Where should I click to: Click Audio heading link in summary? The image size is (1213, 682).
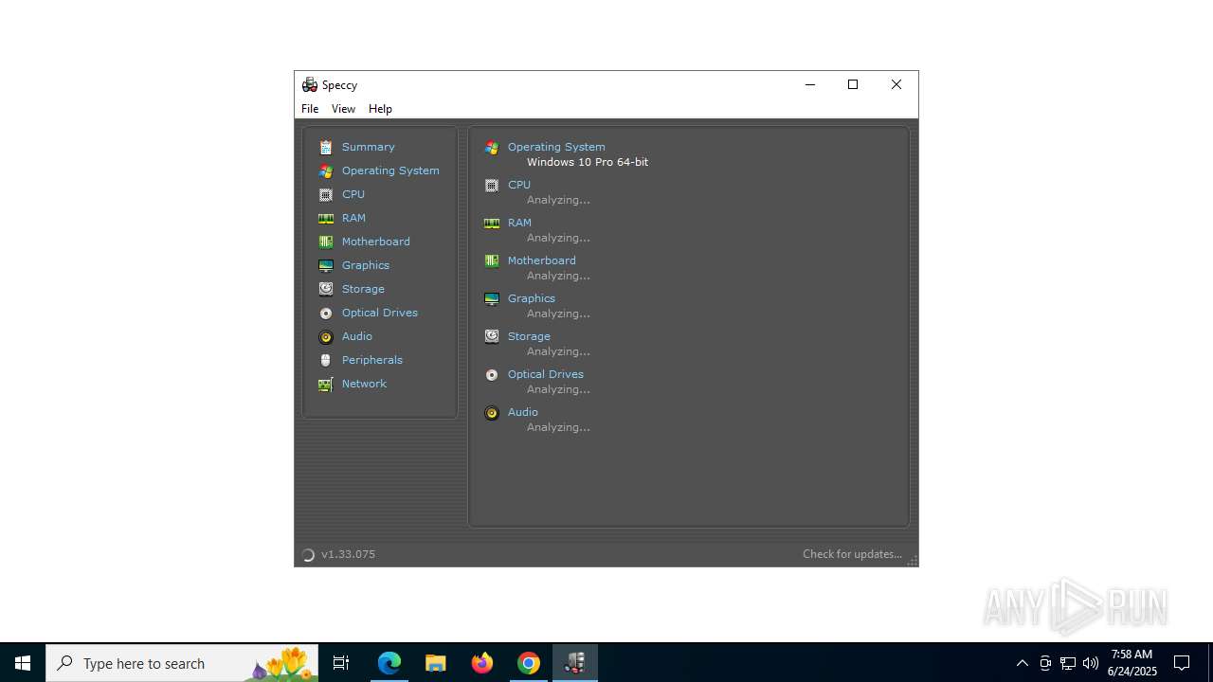coord(523,412)
